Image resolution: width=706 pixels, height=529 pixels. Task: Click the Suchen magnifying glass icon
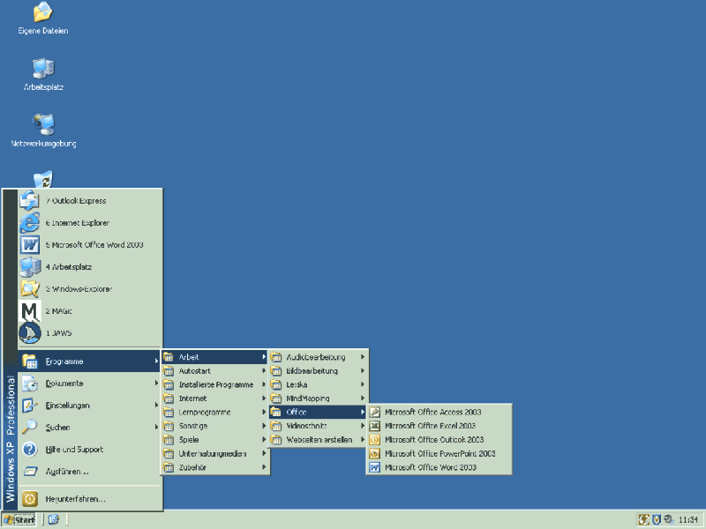tap(30, 428)
